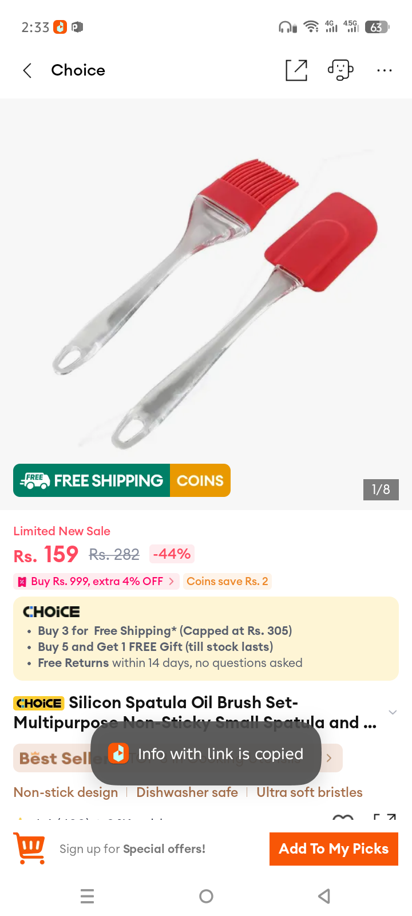Expand Buy Rs. 999 extra 4% OFF offer

[x=96, y=581]
